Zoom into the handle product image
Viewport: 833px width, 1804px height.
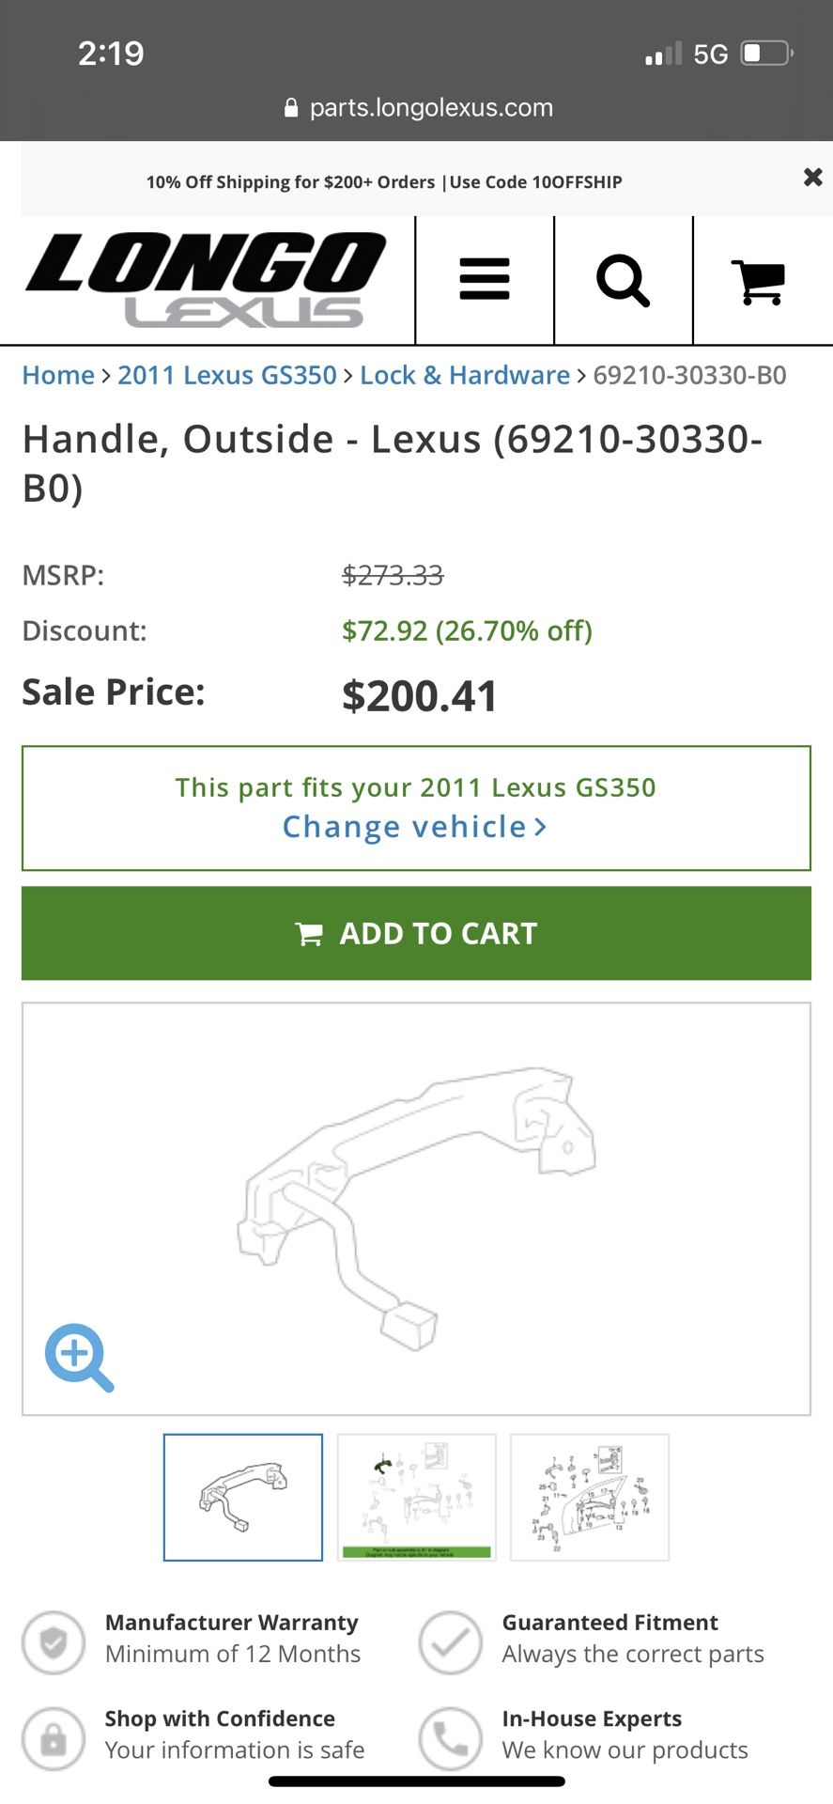click(79, 1357)
